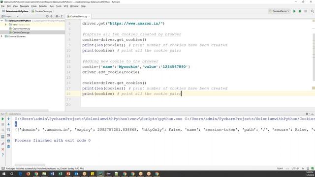
Task: Open the Edit menu
Action: click(x=9, y=6)
